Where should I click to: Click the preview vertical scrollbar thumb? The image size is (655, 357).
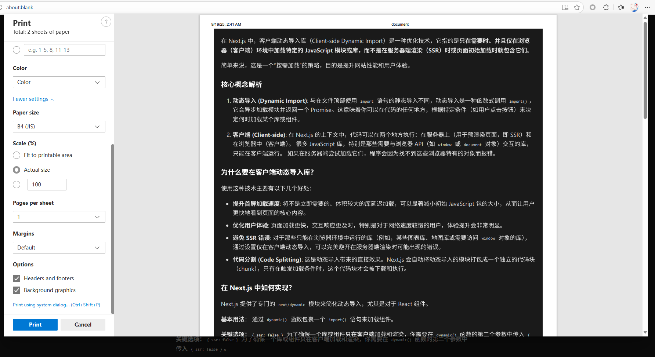(645, 70)
